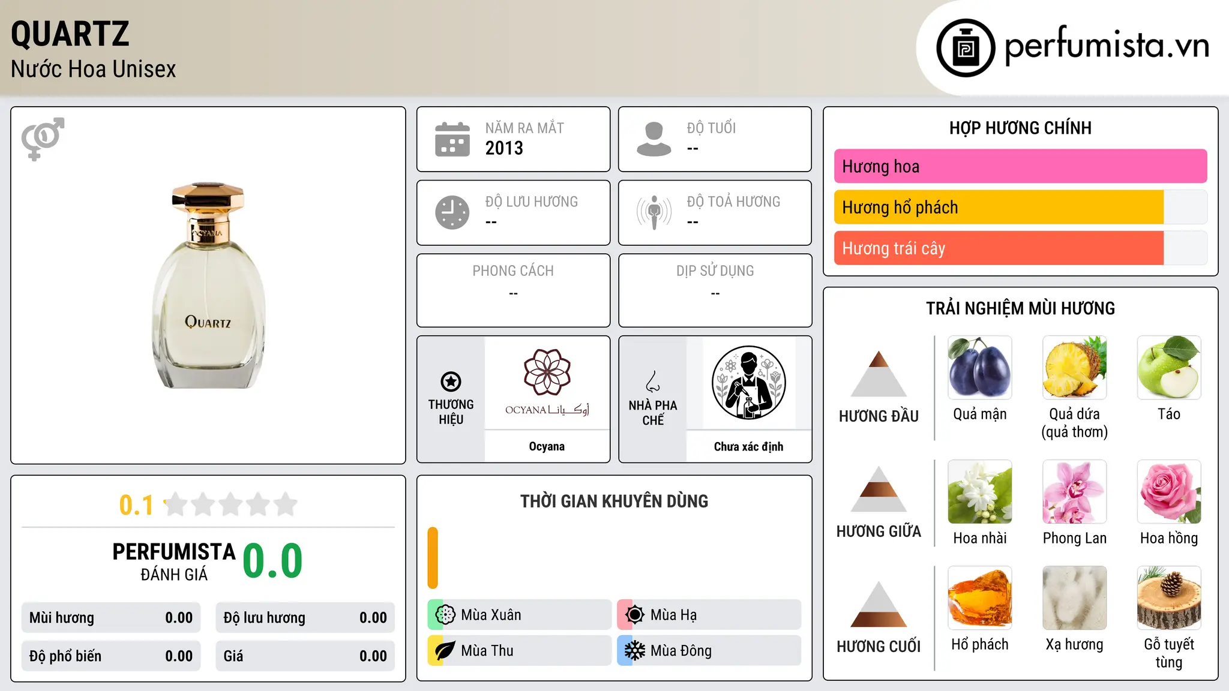Click the Perfumista 0.0 green score
This screenshot has height=691, width=1229.
(273, 561)
